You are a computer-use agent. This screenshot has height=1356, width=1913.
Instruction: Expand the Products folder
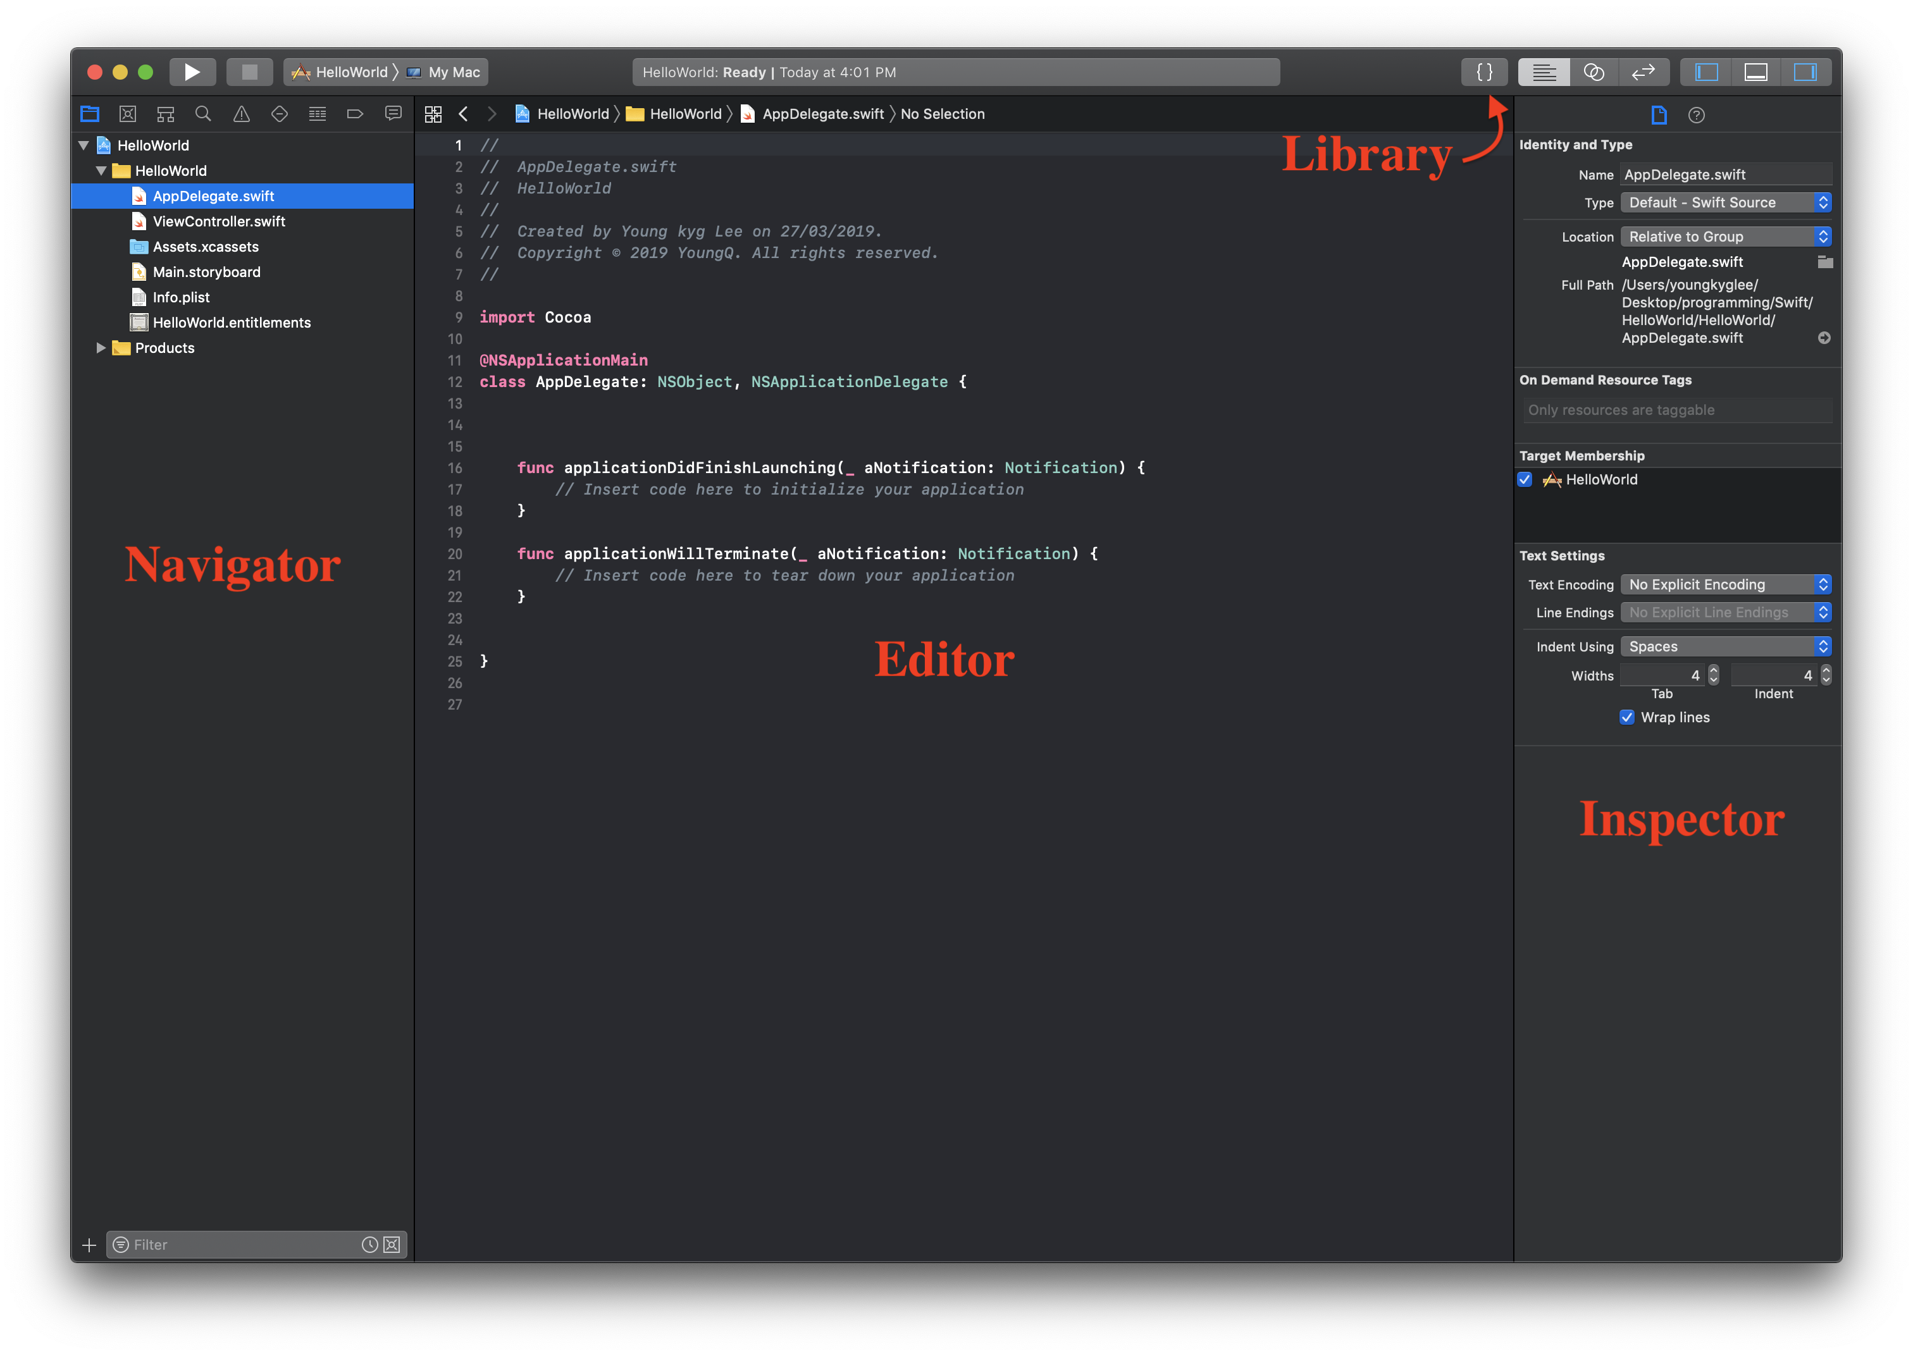(101, 348)
